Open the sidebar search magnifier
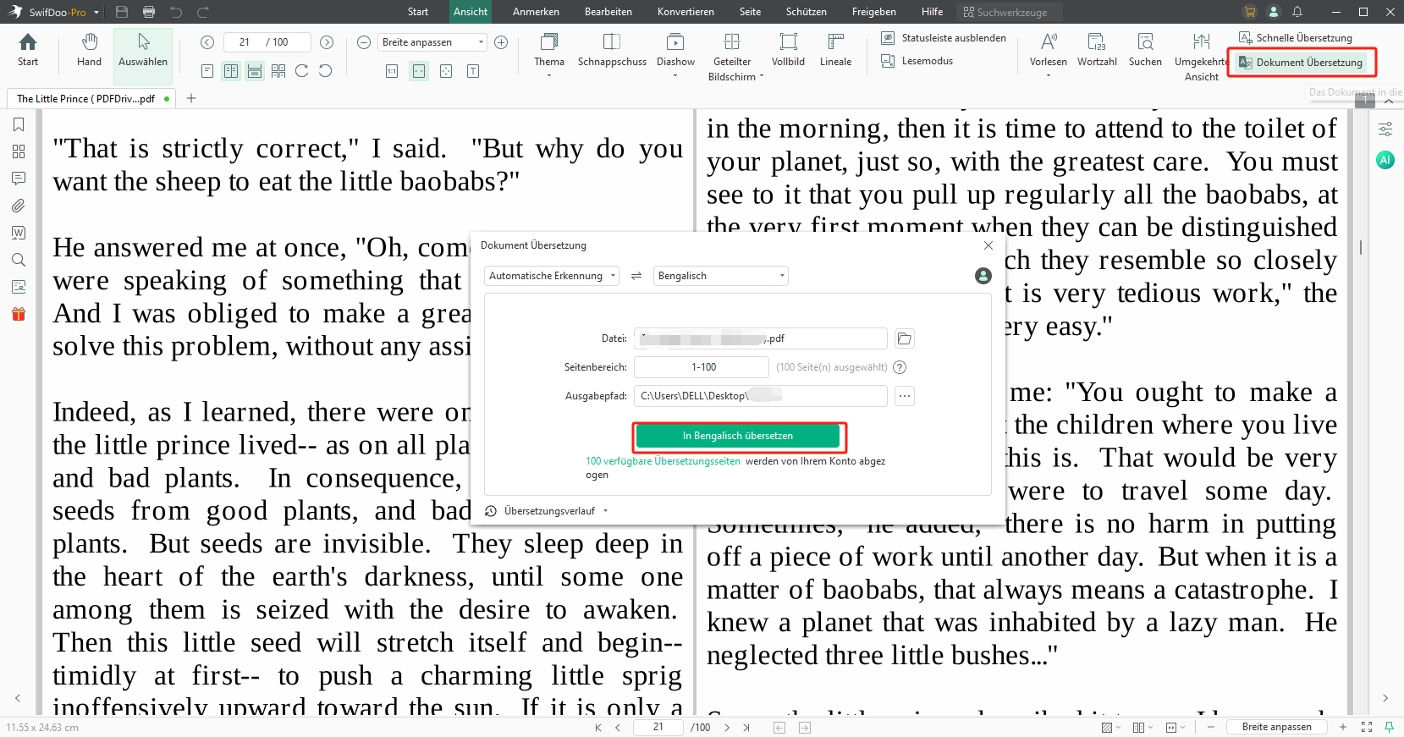The height and width of the screenshot is (737, 1404). (19, 260)
